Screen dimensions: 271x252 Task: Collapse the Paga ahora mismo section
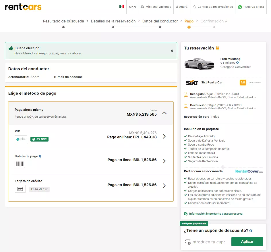[164, 113]
